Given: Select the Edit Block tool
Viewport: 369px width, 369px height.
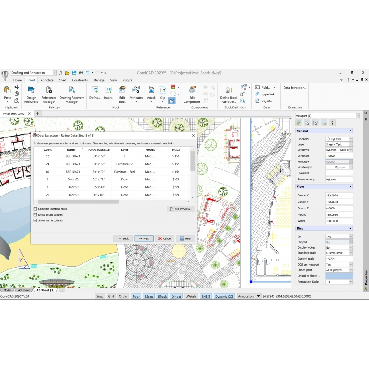Looking at the screenshot, I should 122,95.
